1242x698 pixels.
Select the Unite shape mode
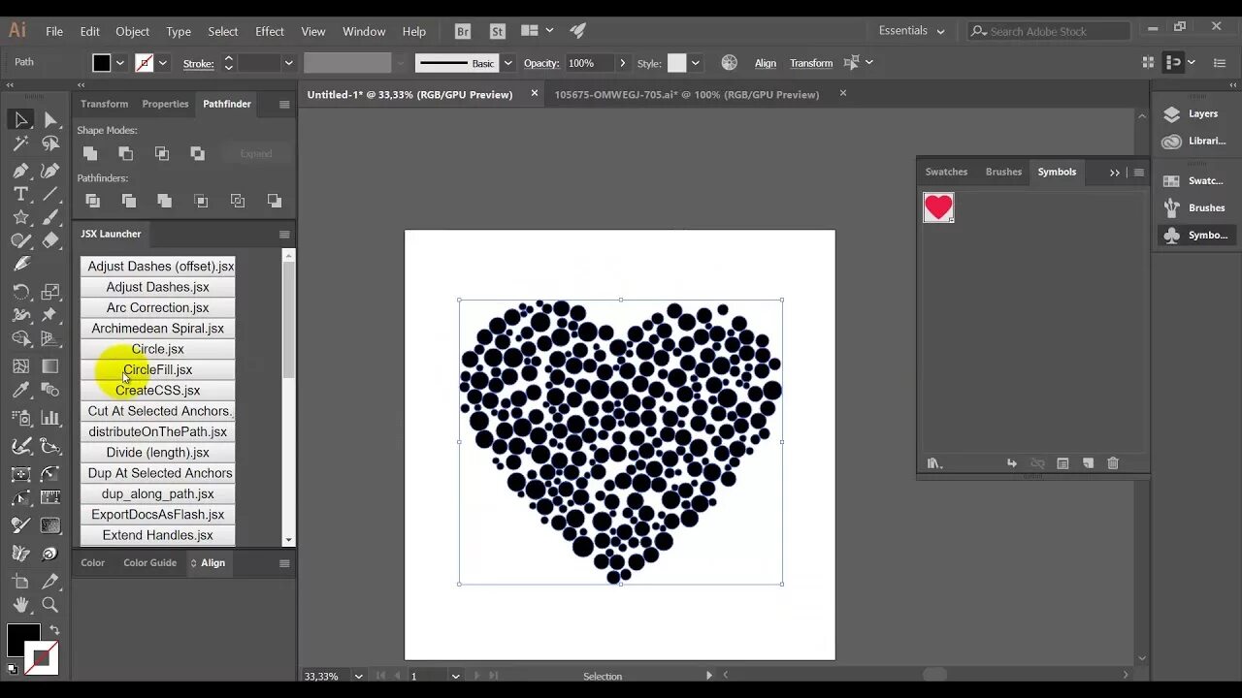pos(89,153)
